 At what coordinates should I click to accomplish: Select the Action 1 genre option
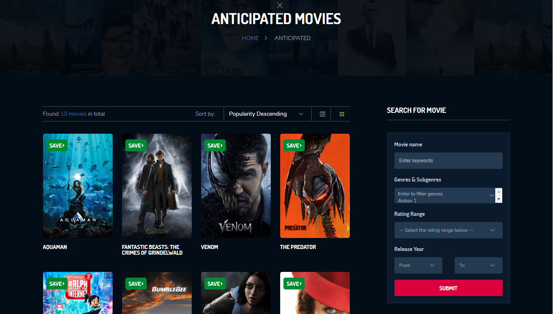point(407,201)
